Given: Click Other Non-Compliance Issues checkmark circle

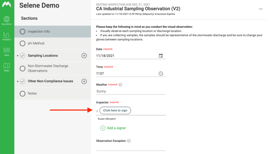Looking at the screenshot, I should 23,81.
